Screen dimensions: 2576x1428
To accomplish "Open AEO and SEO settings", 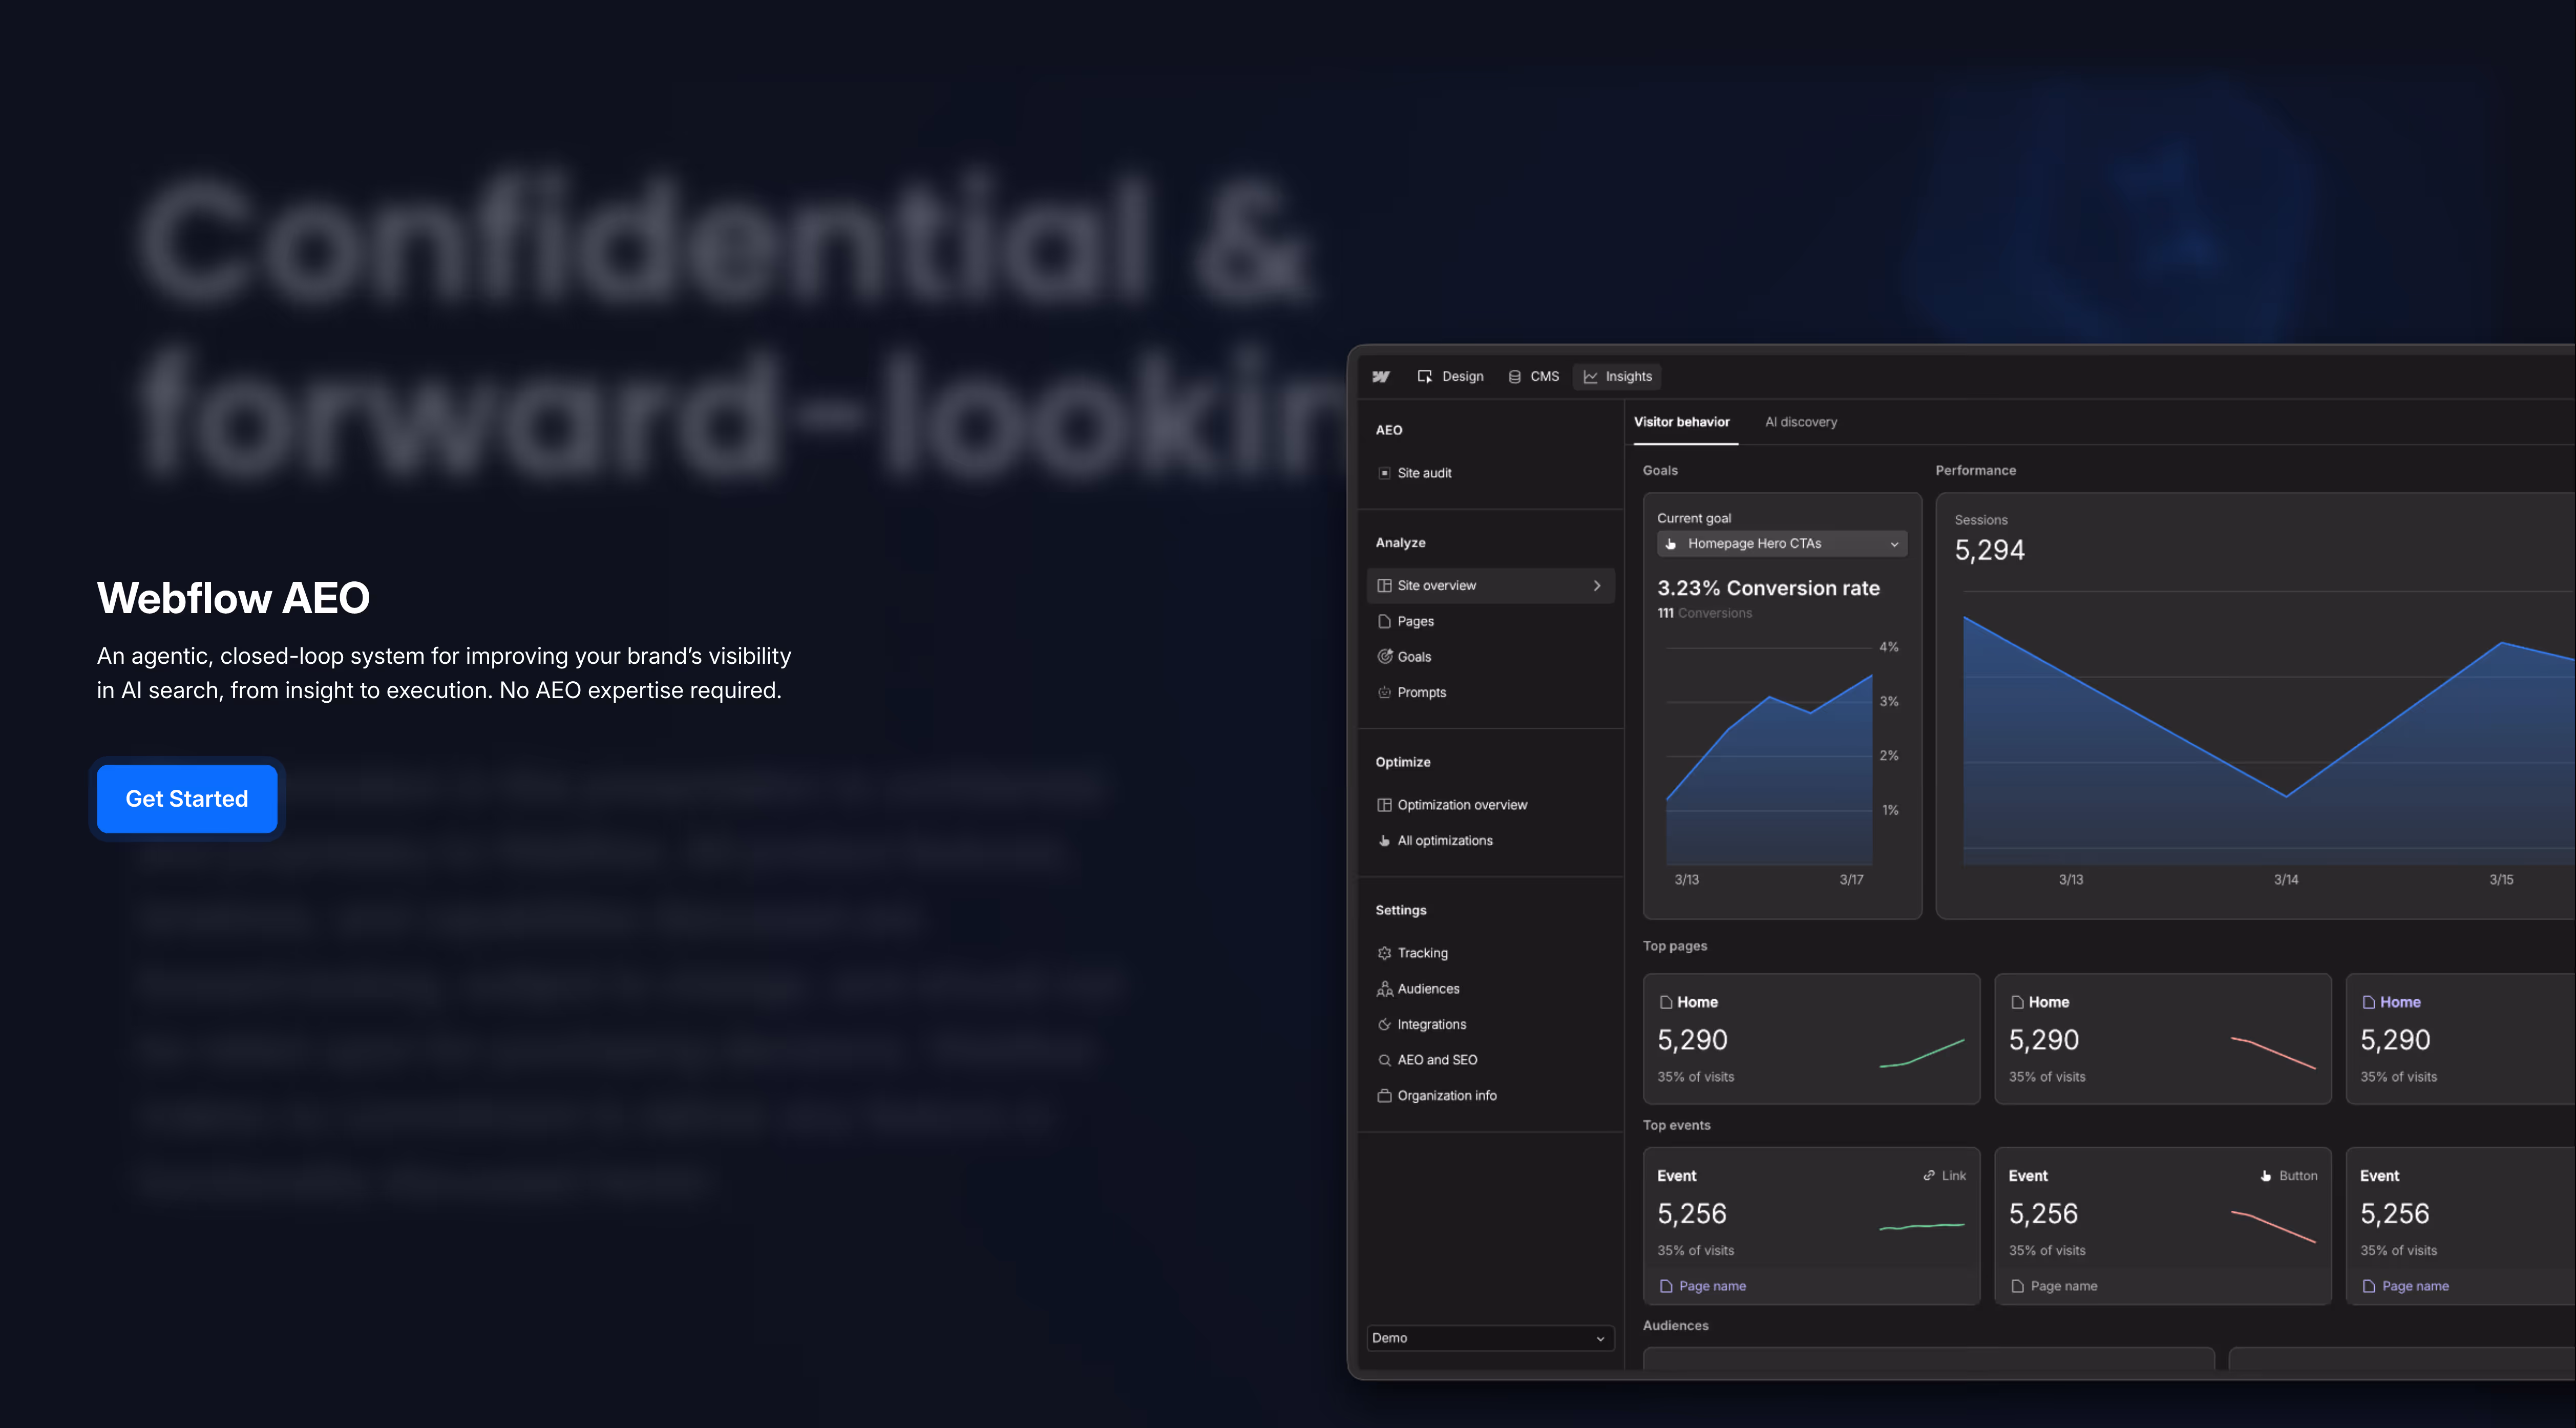I will [1436, 1060].
